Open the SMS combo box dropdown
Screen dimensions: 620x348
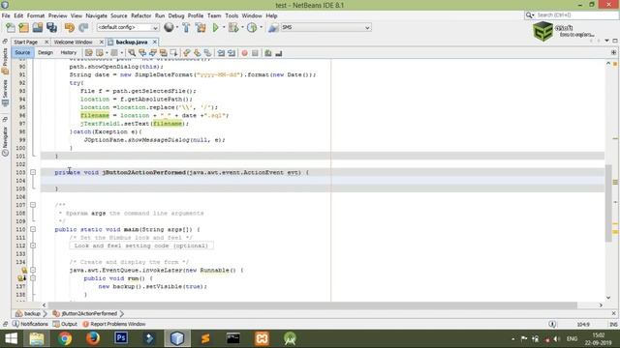click(367, 28)
